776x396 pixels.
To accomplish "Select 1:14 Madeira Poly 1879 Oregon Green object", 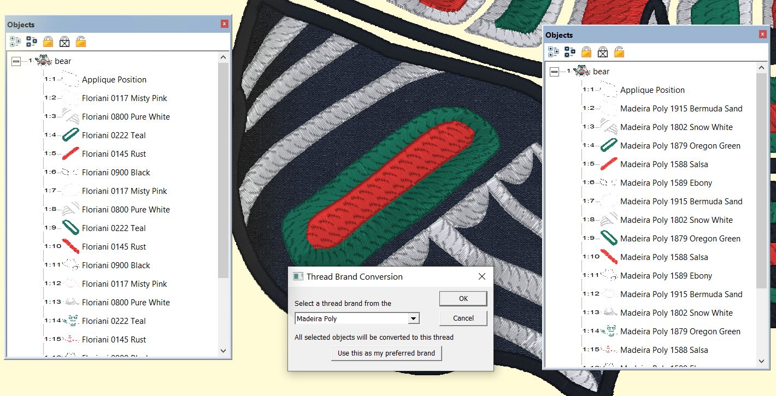I will point(680,332).
